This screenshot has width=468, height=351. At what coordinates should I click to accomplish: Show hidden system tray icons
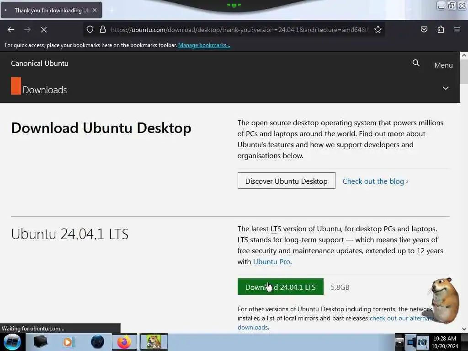coord(399,342)
